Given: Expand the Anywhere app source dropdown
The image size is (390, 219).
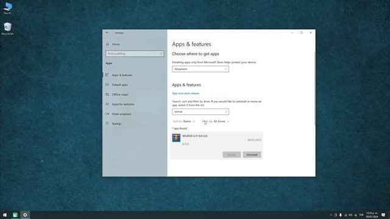Looking at the screenshot, I should [x=200, y=69].
